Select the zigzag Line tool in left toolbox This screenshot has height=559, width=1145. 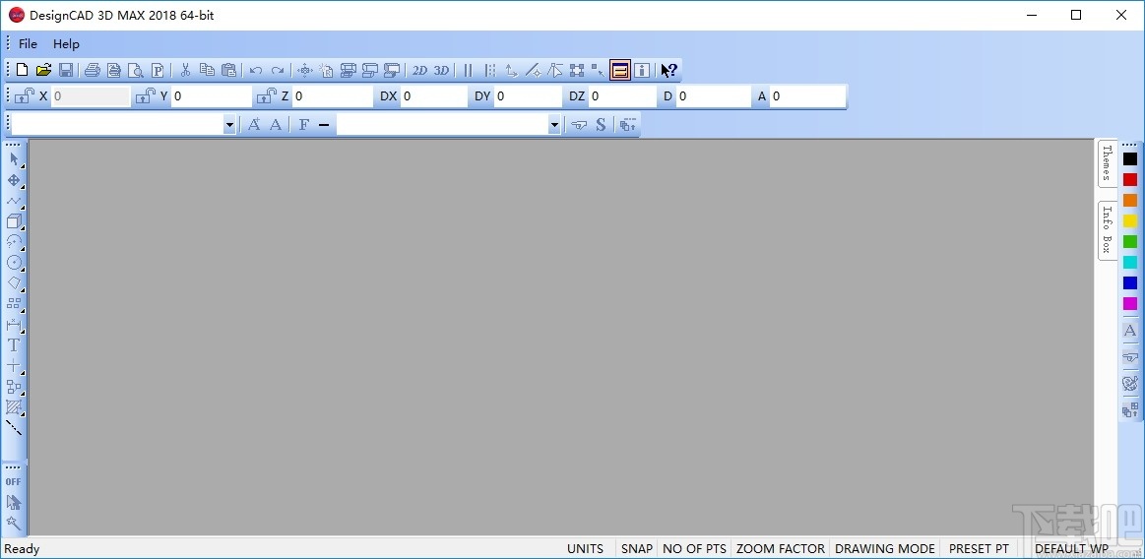(x=14, y=200)
